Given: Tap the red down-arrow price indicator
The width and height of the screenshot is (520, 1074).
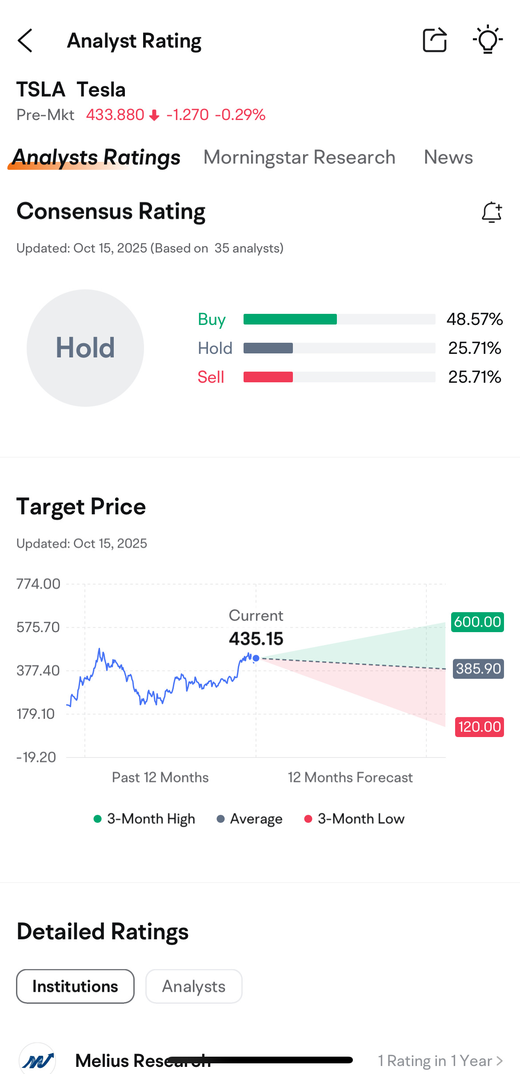Looking at the screenshot, I should [x=154, y=116].
